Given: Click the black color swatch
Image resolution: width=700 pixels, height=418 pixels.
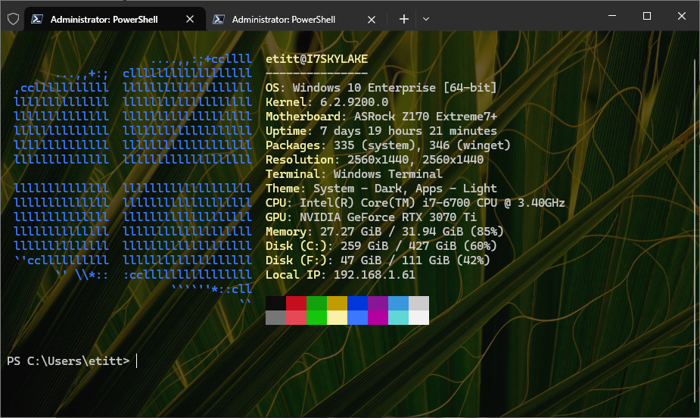Looking at the screenshot, I should click(276, 303).
